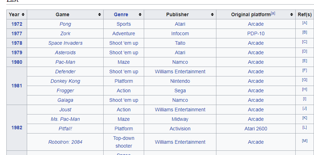Click Infocom publisher link
This screenshot has width=314, height=155.
[180, 33]
